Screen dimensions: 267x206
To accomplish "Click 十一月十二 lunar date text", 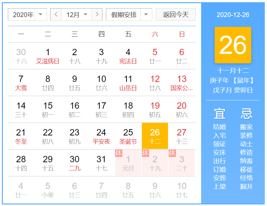I will pos(233,71).
